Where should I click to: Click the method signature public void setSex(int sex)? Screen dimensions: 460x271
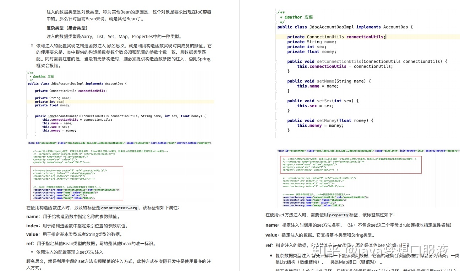point(323,101)
